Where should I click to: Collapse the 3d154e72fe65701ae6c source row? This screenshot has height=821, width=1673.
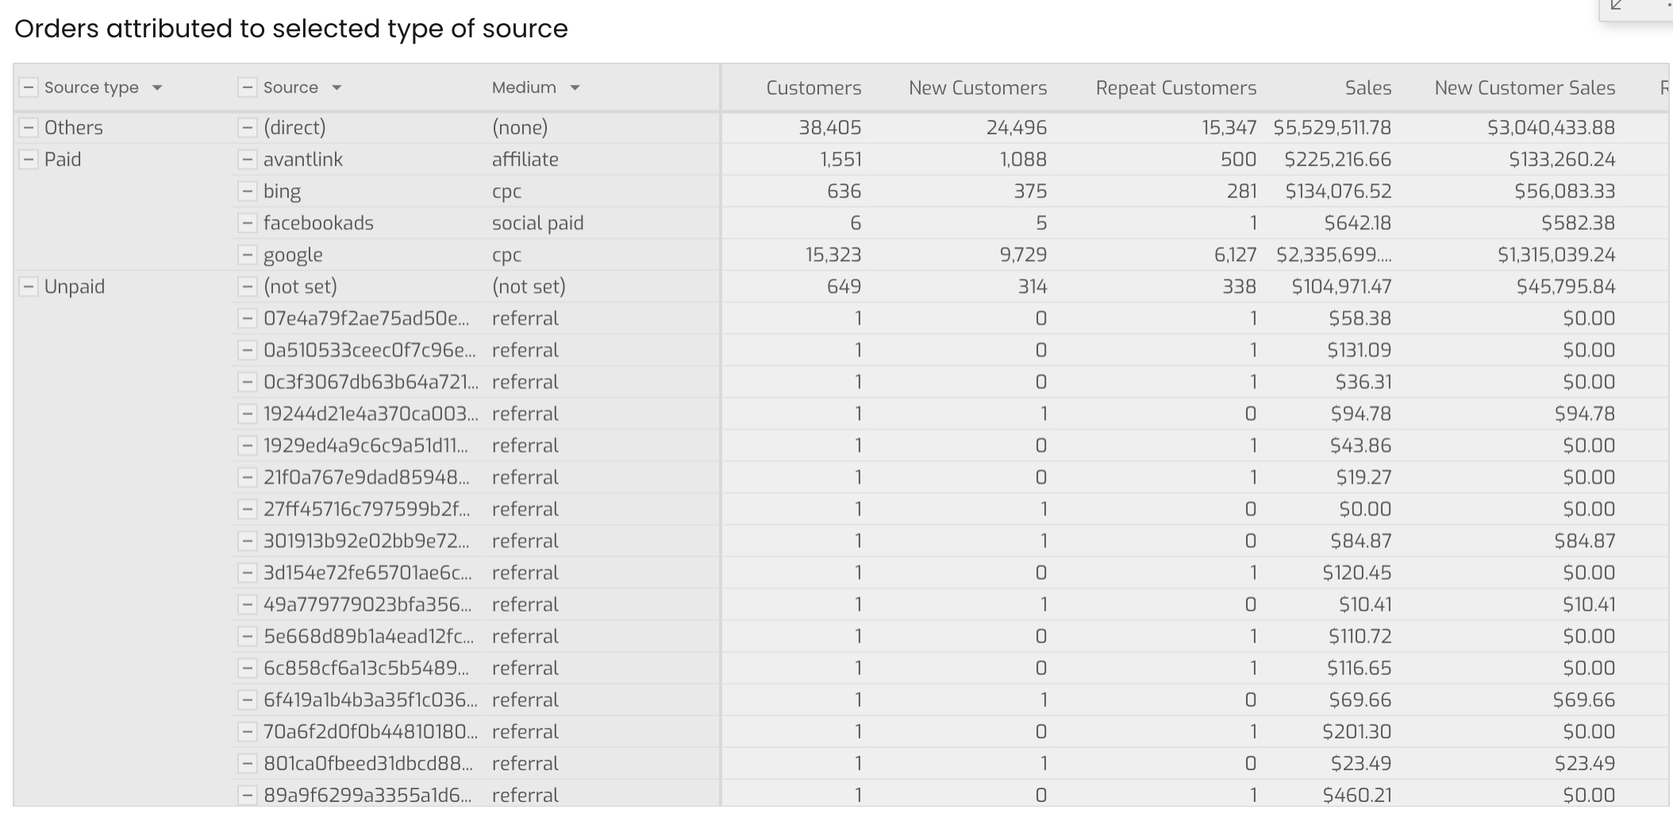tap(248, 572)
